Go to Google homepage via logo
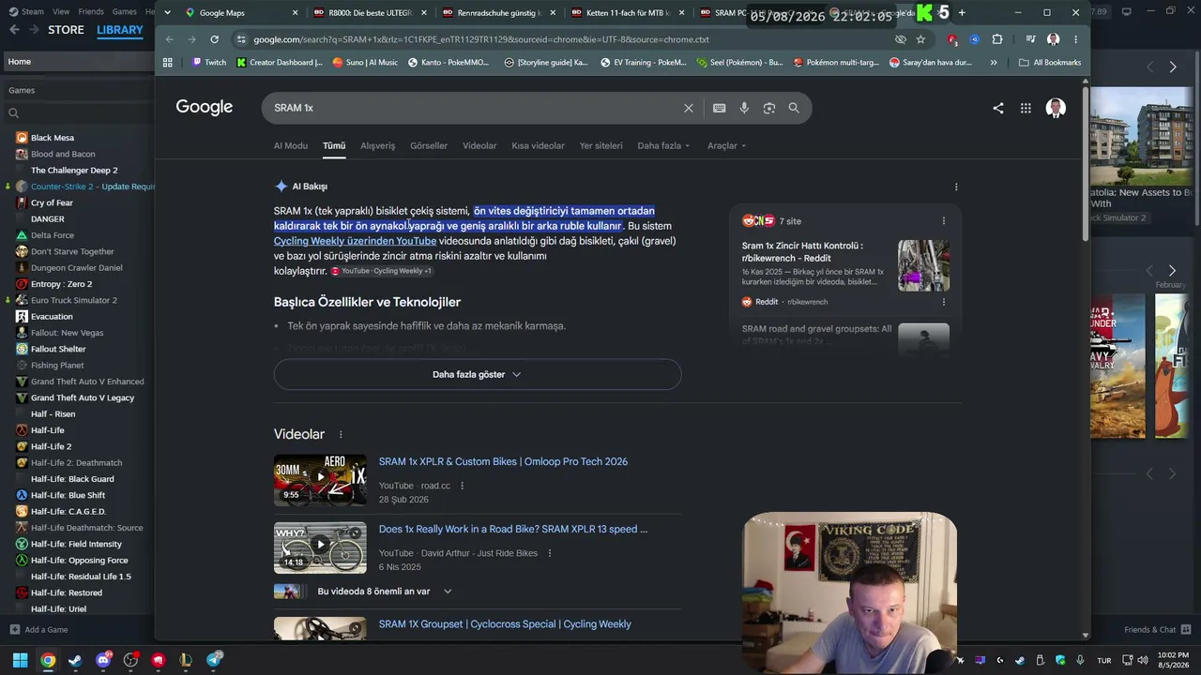The width and height of the screenshot is (1201, 675). click(x=205, y=107)
